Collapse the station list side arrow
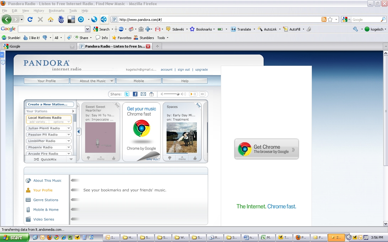This screenshot has width=388, height=242. (x=79, y=131)
